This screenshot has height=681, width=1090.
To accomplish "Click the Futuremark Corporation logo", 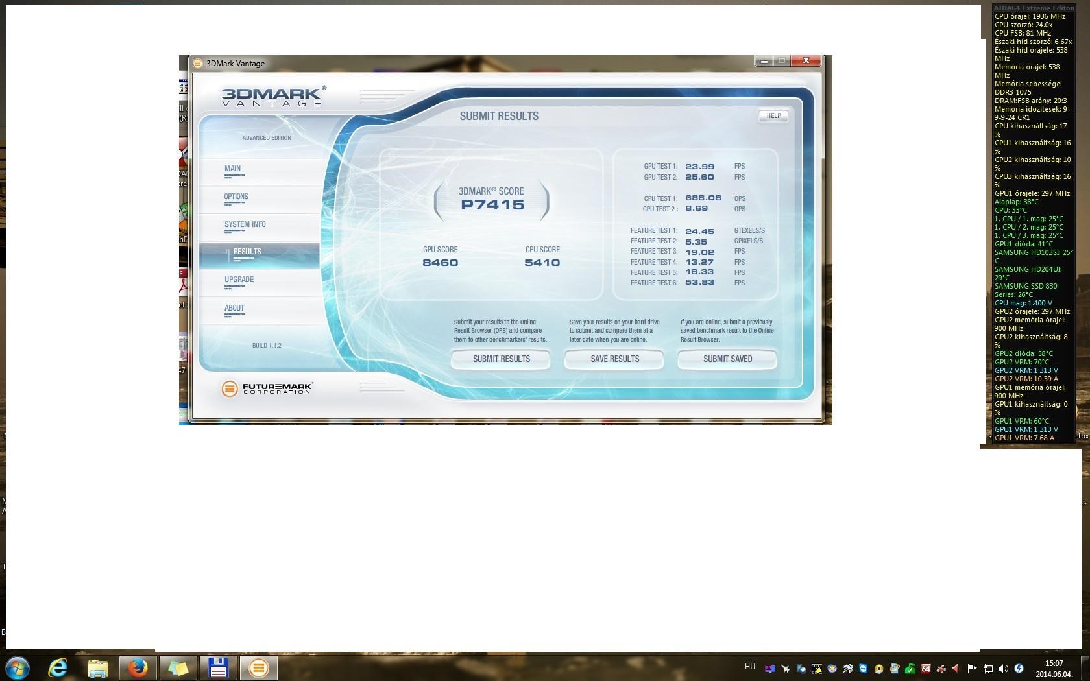I will point(267,388).
